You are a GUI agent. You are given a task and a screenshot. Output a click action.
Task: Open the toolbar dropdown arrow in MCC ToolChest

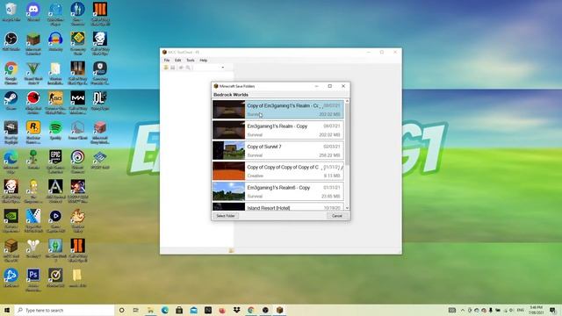(x=222, y=68)
